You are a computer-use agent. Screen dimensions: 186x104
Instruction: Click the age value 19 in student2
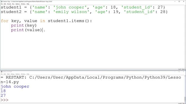click(x=116, y=12)
